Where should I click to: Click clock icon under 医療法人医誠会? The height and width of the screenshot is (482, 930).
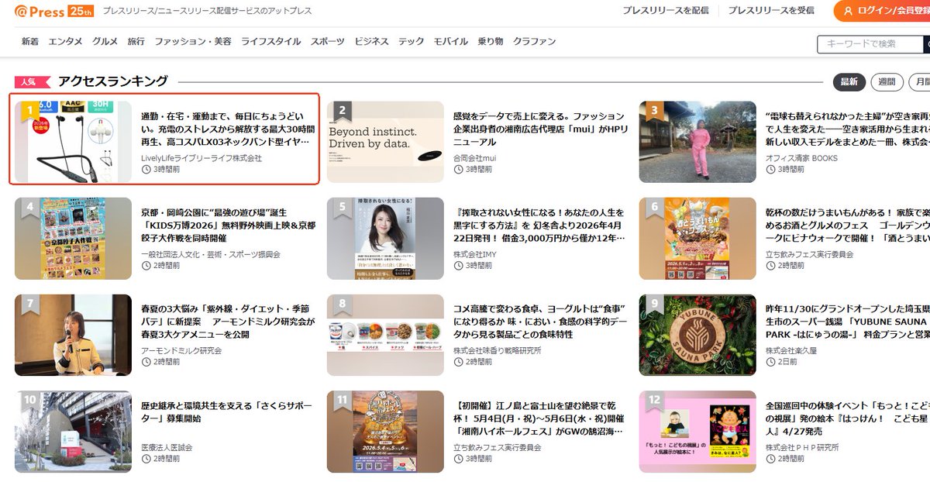pos(146,459)
